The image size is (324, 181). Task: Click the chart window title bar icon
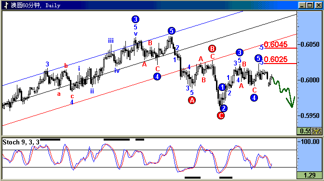(6, 5)
